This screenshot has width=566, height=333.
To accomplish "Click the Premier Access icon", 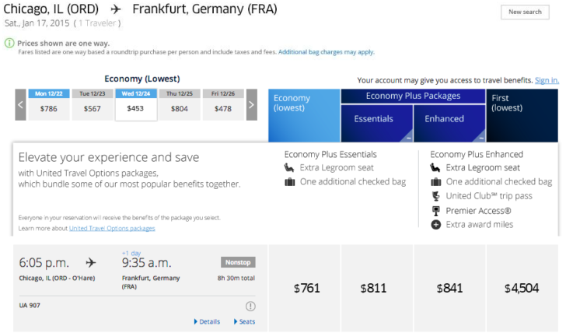I will [435, 211].
